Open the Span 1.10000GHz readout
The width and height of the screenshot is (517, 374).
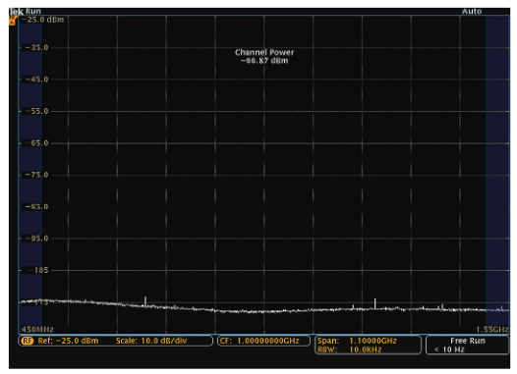(x=357, y=341)
